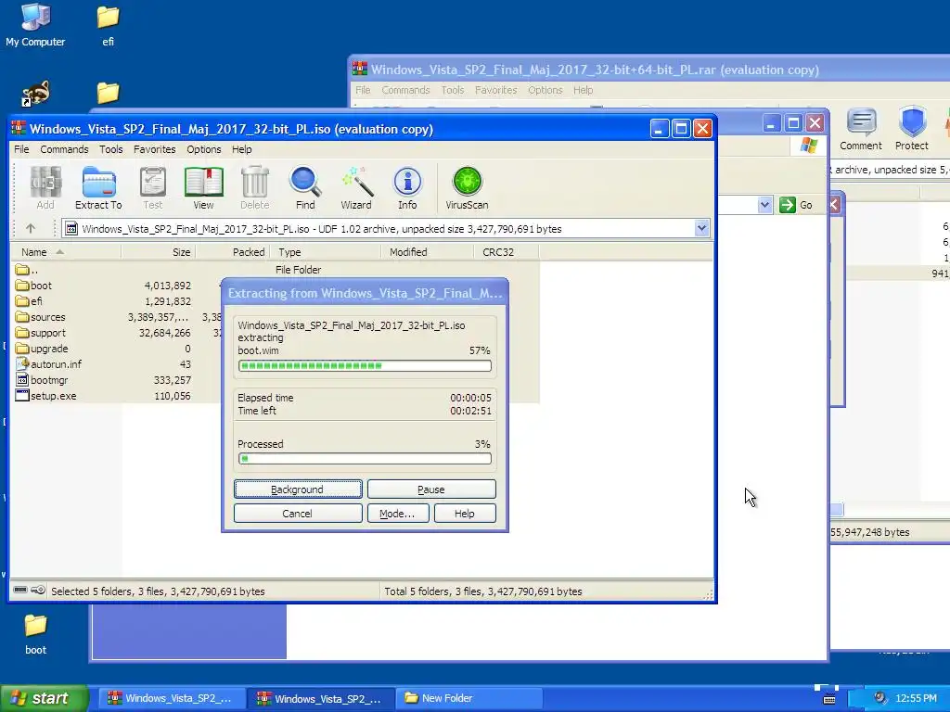Image resolution: width=950 pixels, height=712 pixels.
Task: Click the Start button on the taskbar
Action: point(44,698)
